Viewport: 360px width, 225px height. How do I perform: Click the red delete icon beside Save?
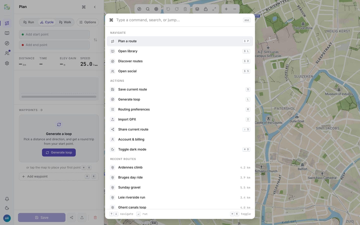click(x=95, y=217)
